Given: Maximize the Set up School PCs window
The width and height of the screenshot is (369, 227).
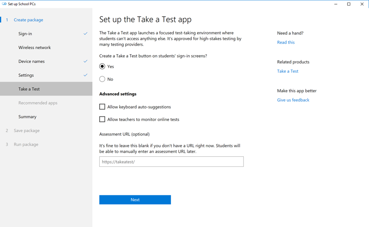Looking at the screenshot, I should pyautogui.click(x=349, y=4).
